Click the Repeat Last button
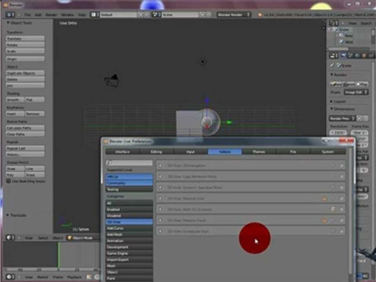The image size is (376, 282). (25, 148)
